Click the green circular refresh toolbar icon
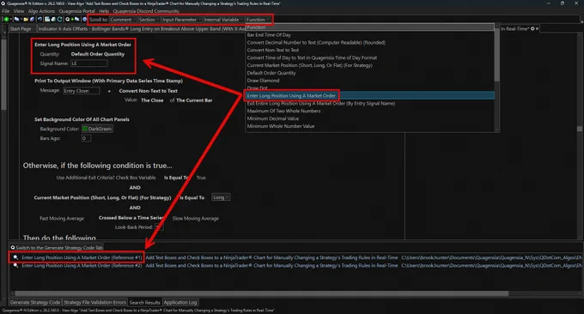 point(59,20)
